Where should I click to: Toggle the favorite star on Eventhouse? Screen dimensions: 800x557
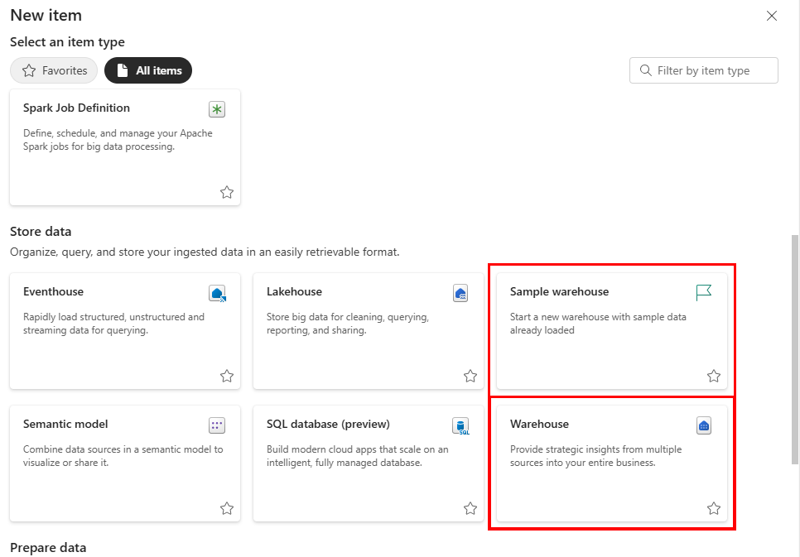coord(227,376)
